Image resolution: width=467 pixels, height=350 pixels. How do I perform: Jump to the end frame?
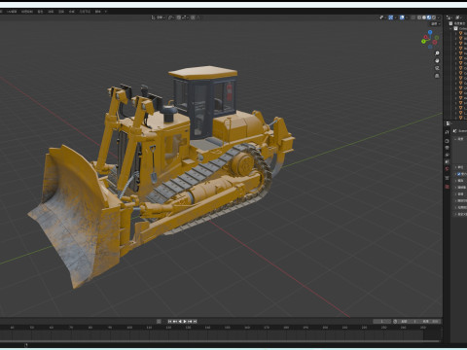[x=195, y=321]
